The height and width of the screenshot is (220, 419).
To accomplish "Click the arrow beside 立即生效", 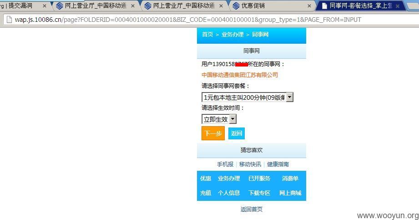I will click(233, 119).
